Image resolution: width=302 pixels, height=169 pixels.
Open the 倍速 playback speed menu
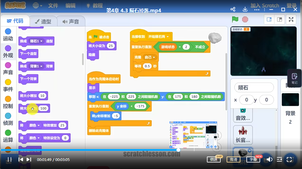click(213, 159)
